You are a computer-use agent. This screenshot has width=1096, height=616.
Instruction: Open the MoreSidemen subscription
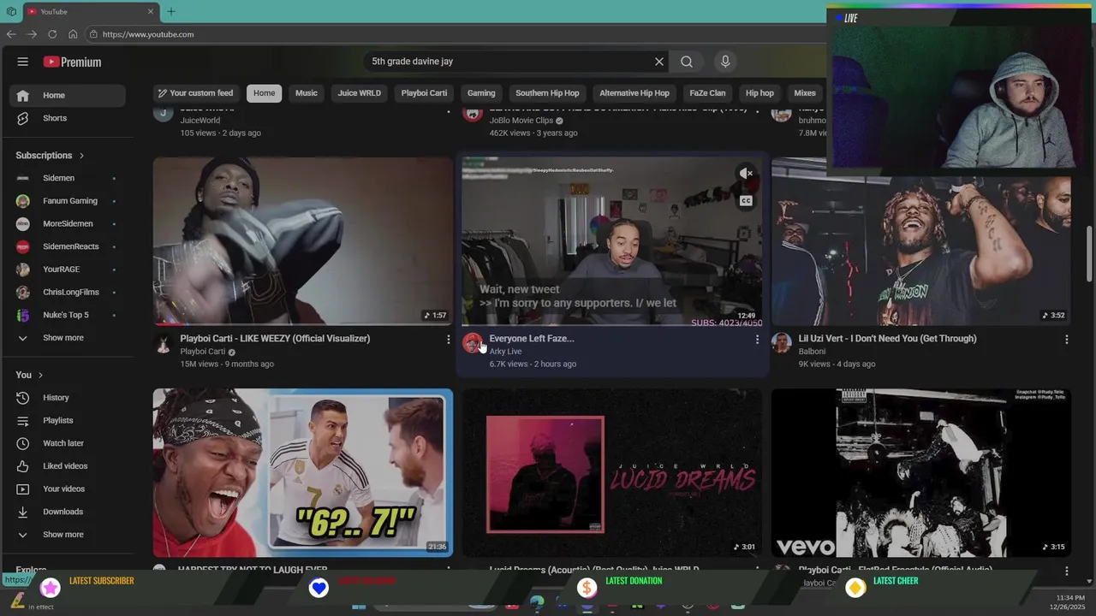pyautogui.click(x=68, y=223)
